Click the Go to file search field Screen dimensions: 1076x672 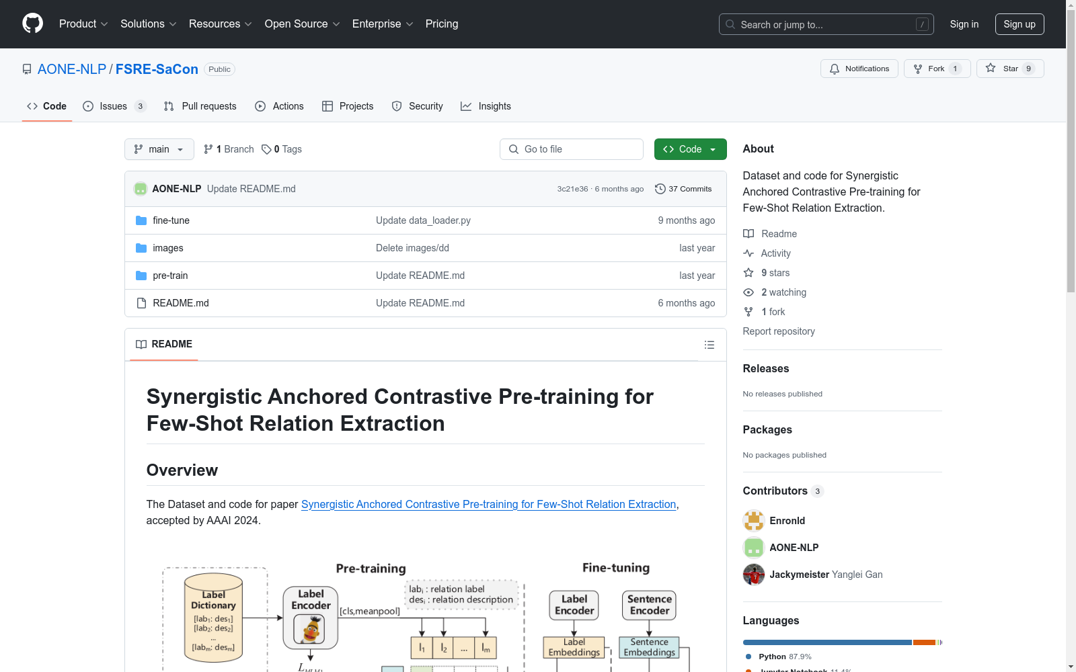pyautogui.click(x=572, y=149)
